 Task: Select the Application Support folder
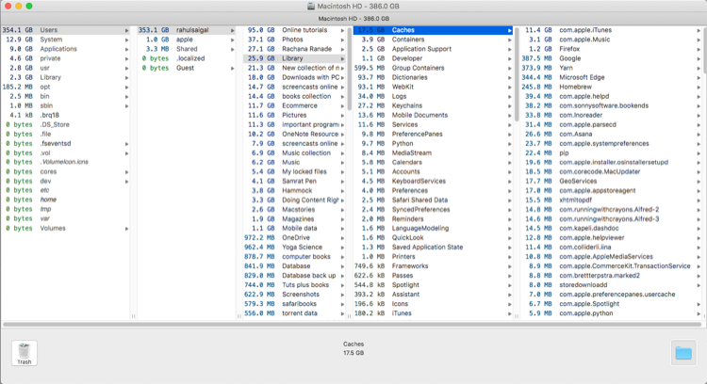coord(434,49)
